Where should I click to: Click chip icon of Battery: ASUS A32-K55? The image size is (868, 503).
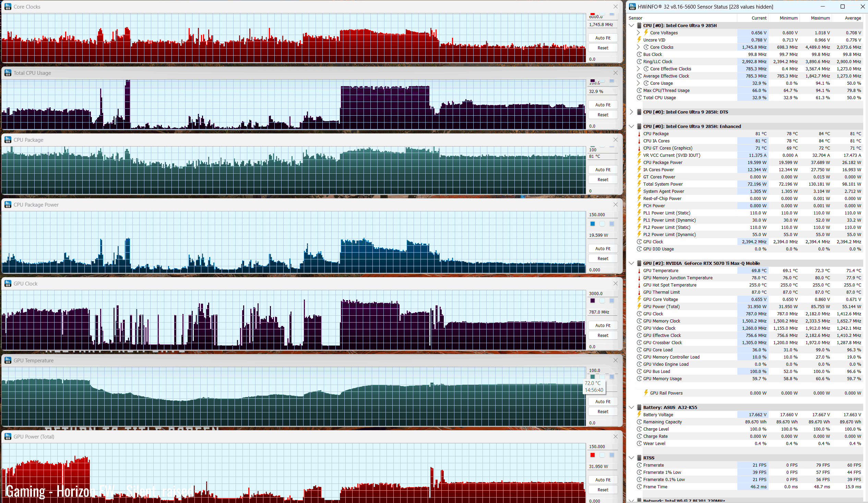639,407
